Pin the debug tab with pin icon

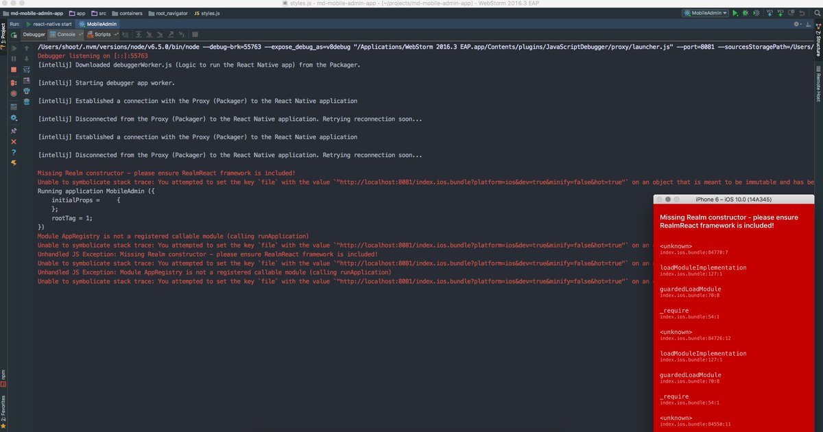pos(14,130)
